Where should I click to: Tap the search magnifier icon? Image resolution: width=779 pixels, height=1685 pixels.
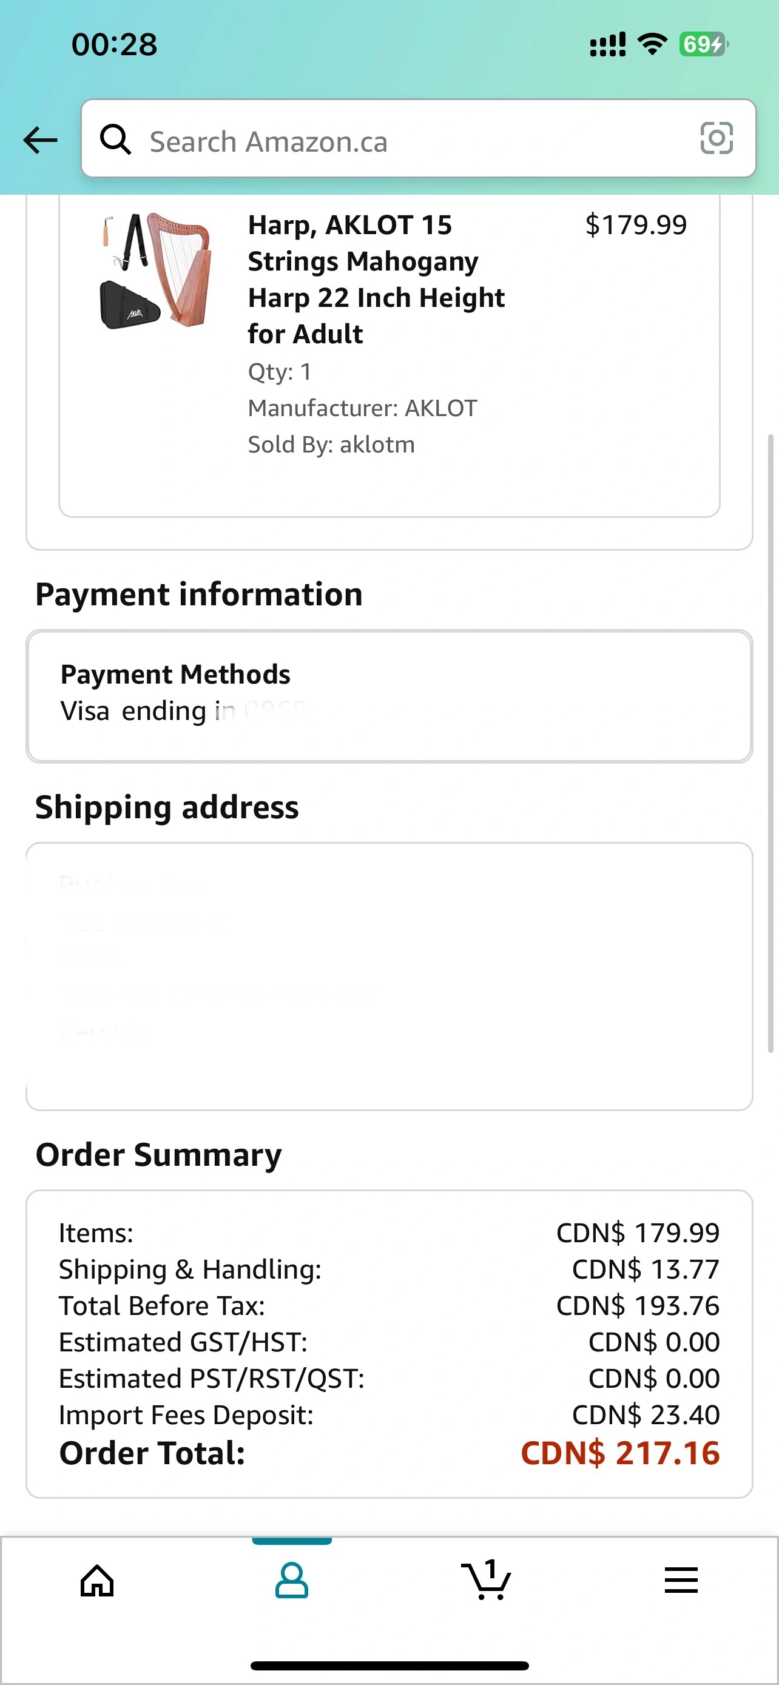[x=115, y=140]
